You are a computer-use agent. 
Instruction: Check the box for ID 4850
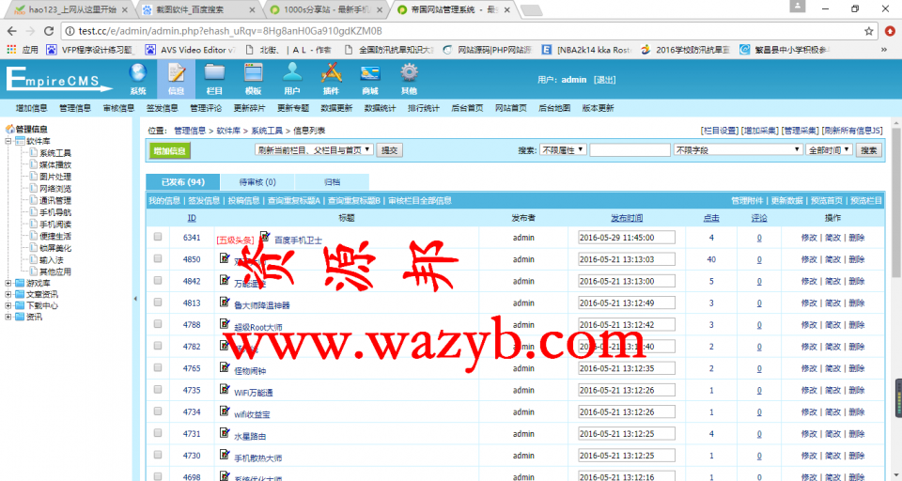click(x=158, y=258)
